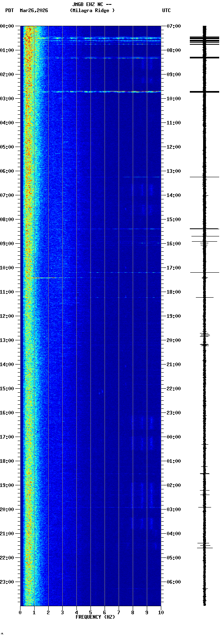Click the "23:00" label on PDT axis

pyautogui.click(x=7, y=582)
